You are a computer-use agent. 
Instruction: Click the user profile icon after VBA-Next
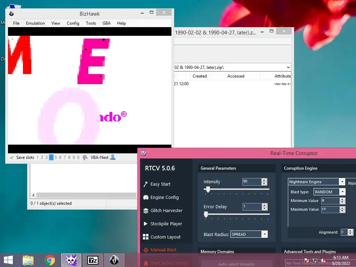[113, 157]
